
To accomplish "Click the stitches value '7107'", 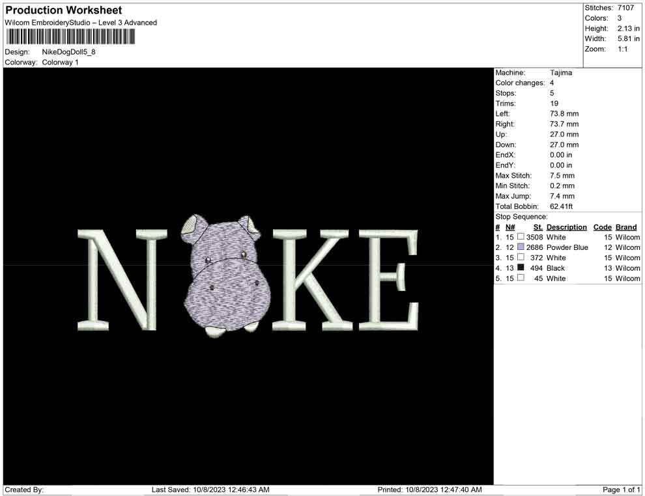I will point(625,8).
